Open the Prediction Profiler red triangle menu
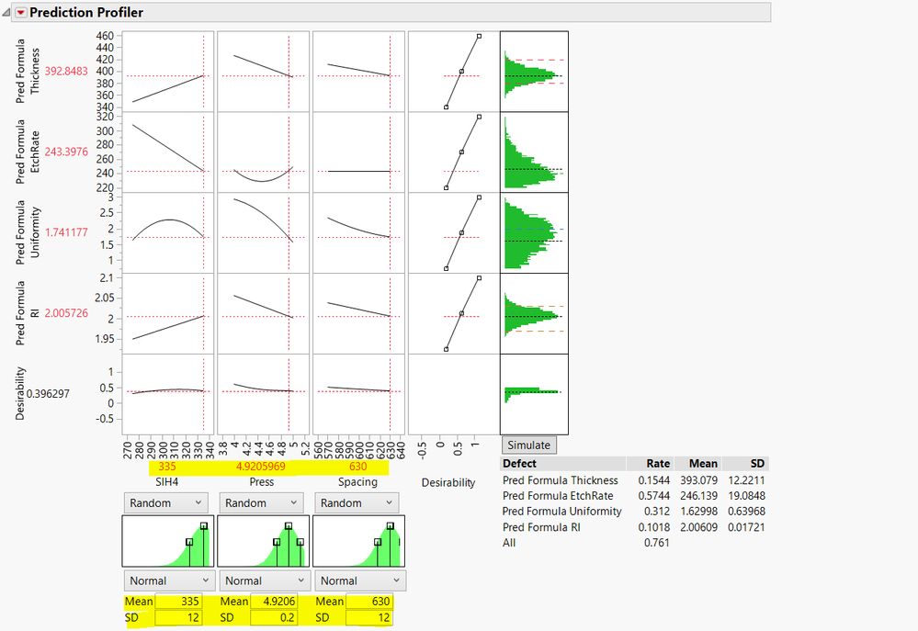 tap(21, 13)
